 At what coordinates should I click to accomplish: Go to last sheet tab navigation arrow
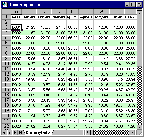[x=20, y=132]
